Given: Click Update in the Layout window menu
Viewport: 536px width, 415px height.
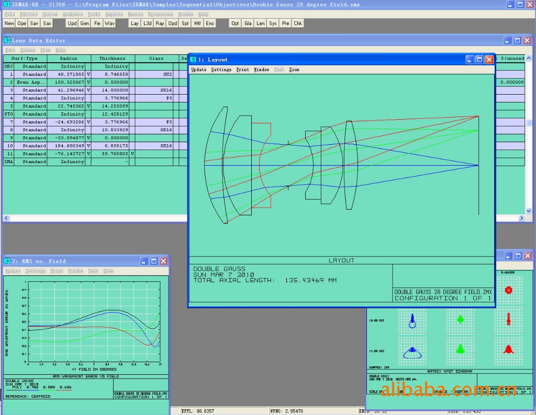Looking at the screenshot, I should pos(198,70).
